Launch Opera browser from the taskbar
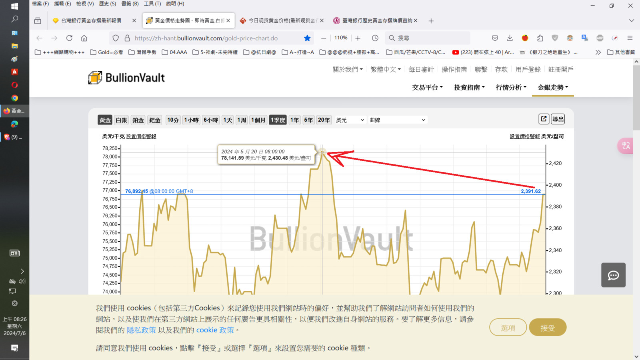The height and width of the screenshot is (360, 640). point(14,85)
